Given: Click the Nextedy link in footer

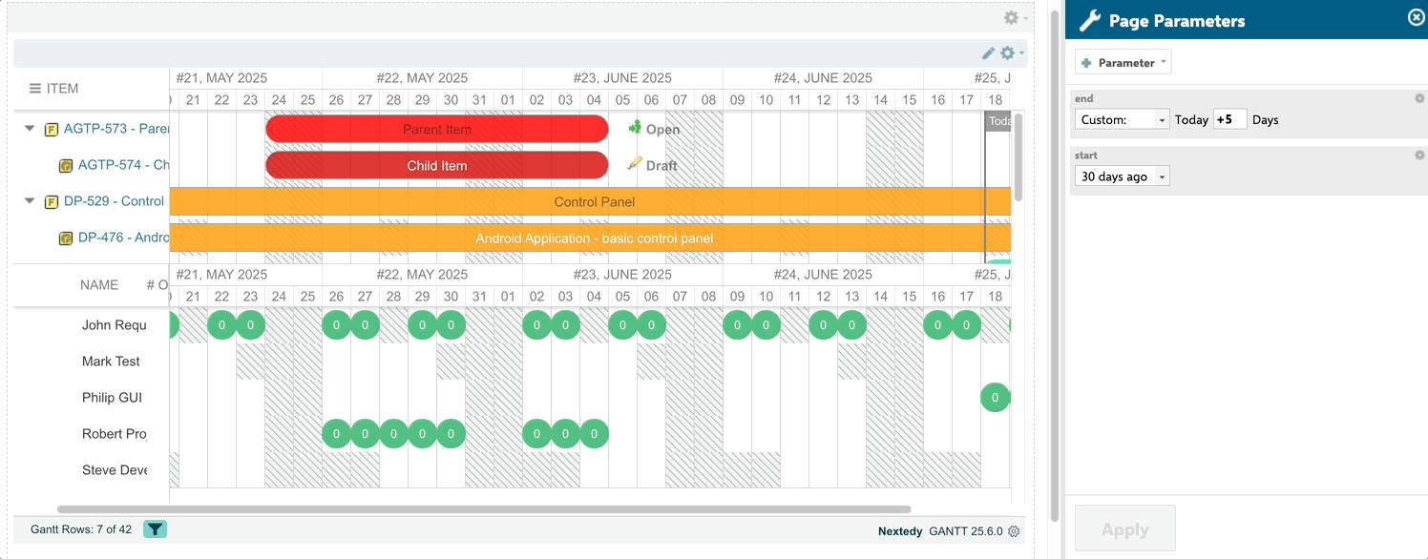Looking at the screenshot, I should click(900, 531).
